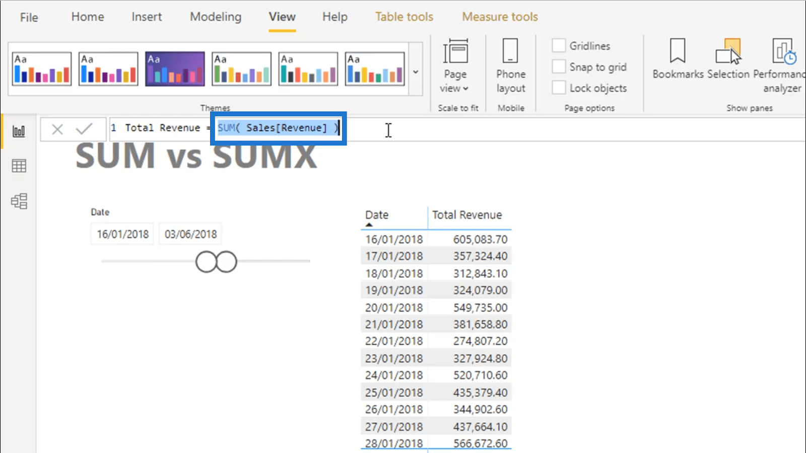Open Page view options

455,65
